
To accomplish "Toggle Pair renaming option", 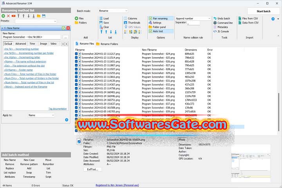I will click(161, 18).
